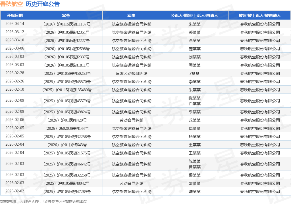Click plaintiff 曾某某
291x204 pixels.
(194, 167)
